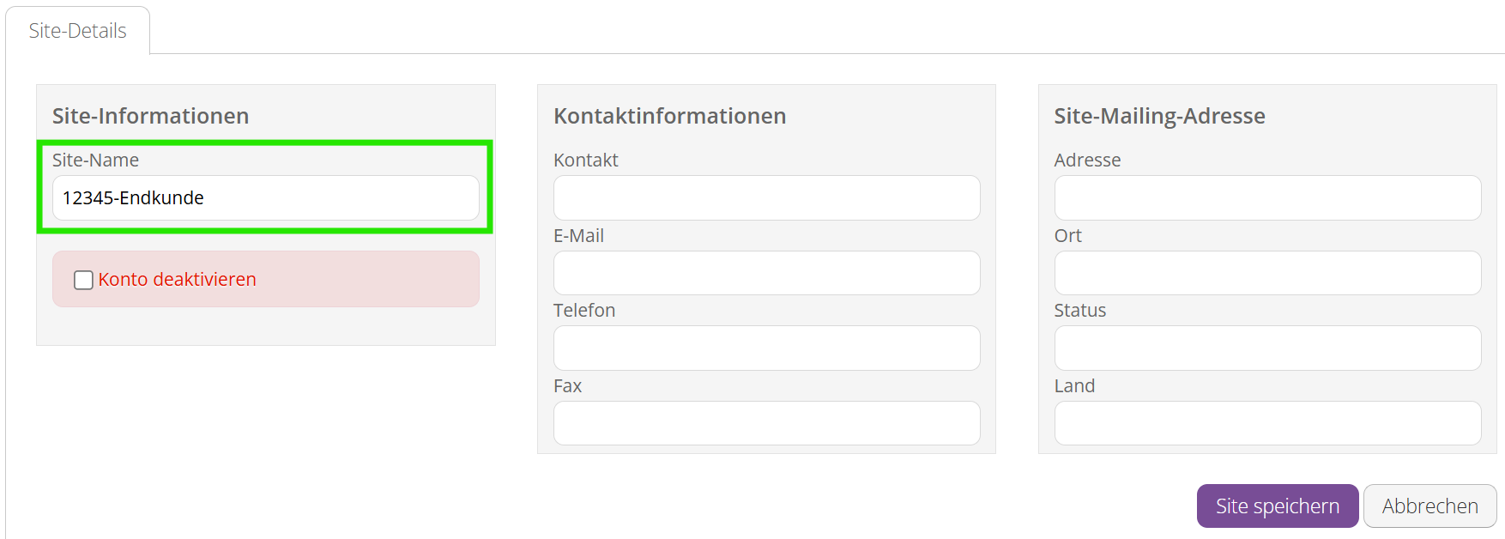Open the Site-Details tab
Screen dimensions: 1505x539
77,31
